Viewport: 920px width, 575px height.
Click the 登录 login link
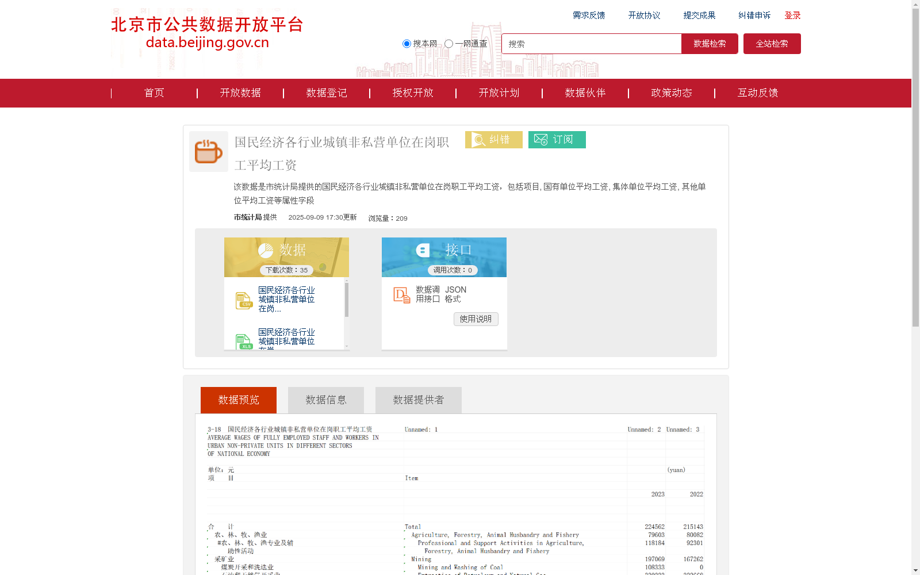point(792,16)
